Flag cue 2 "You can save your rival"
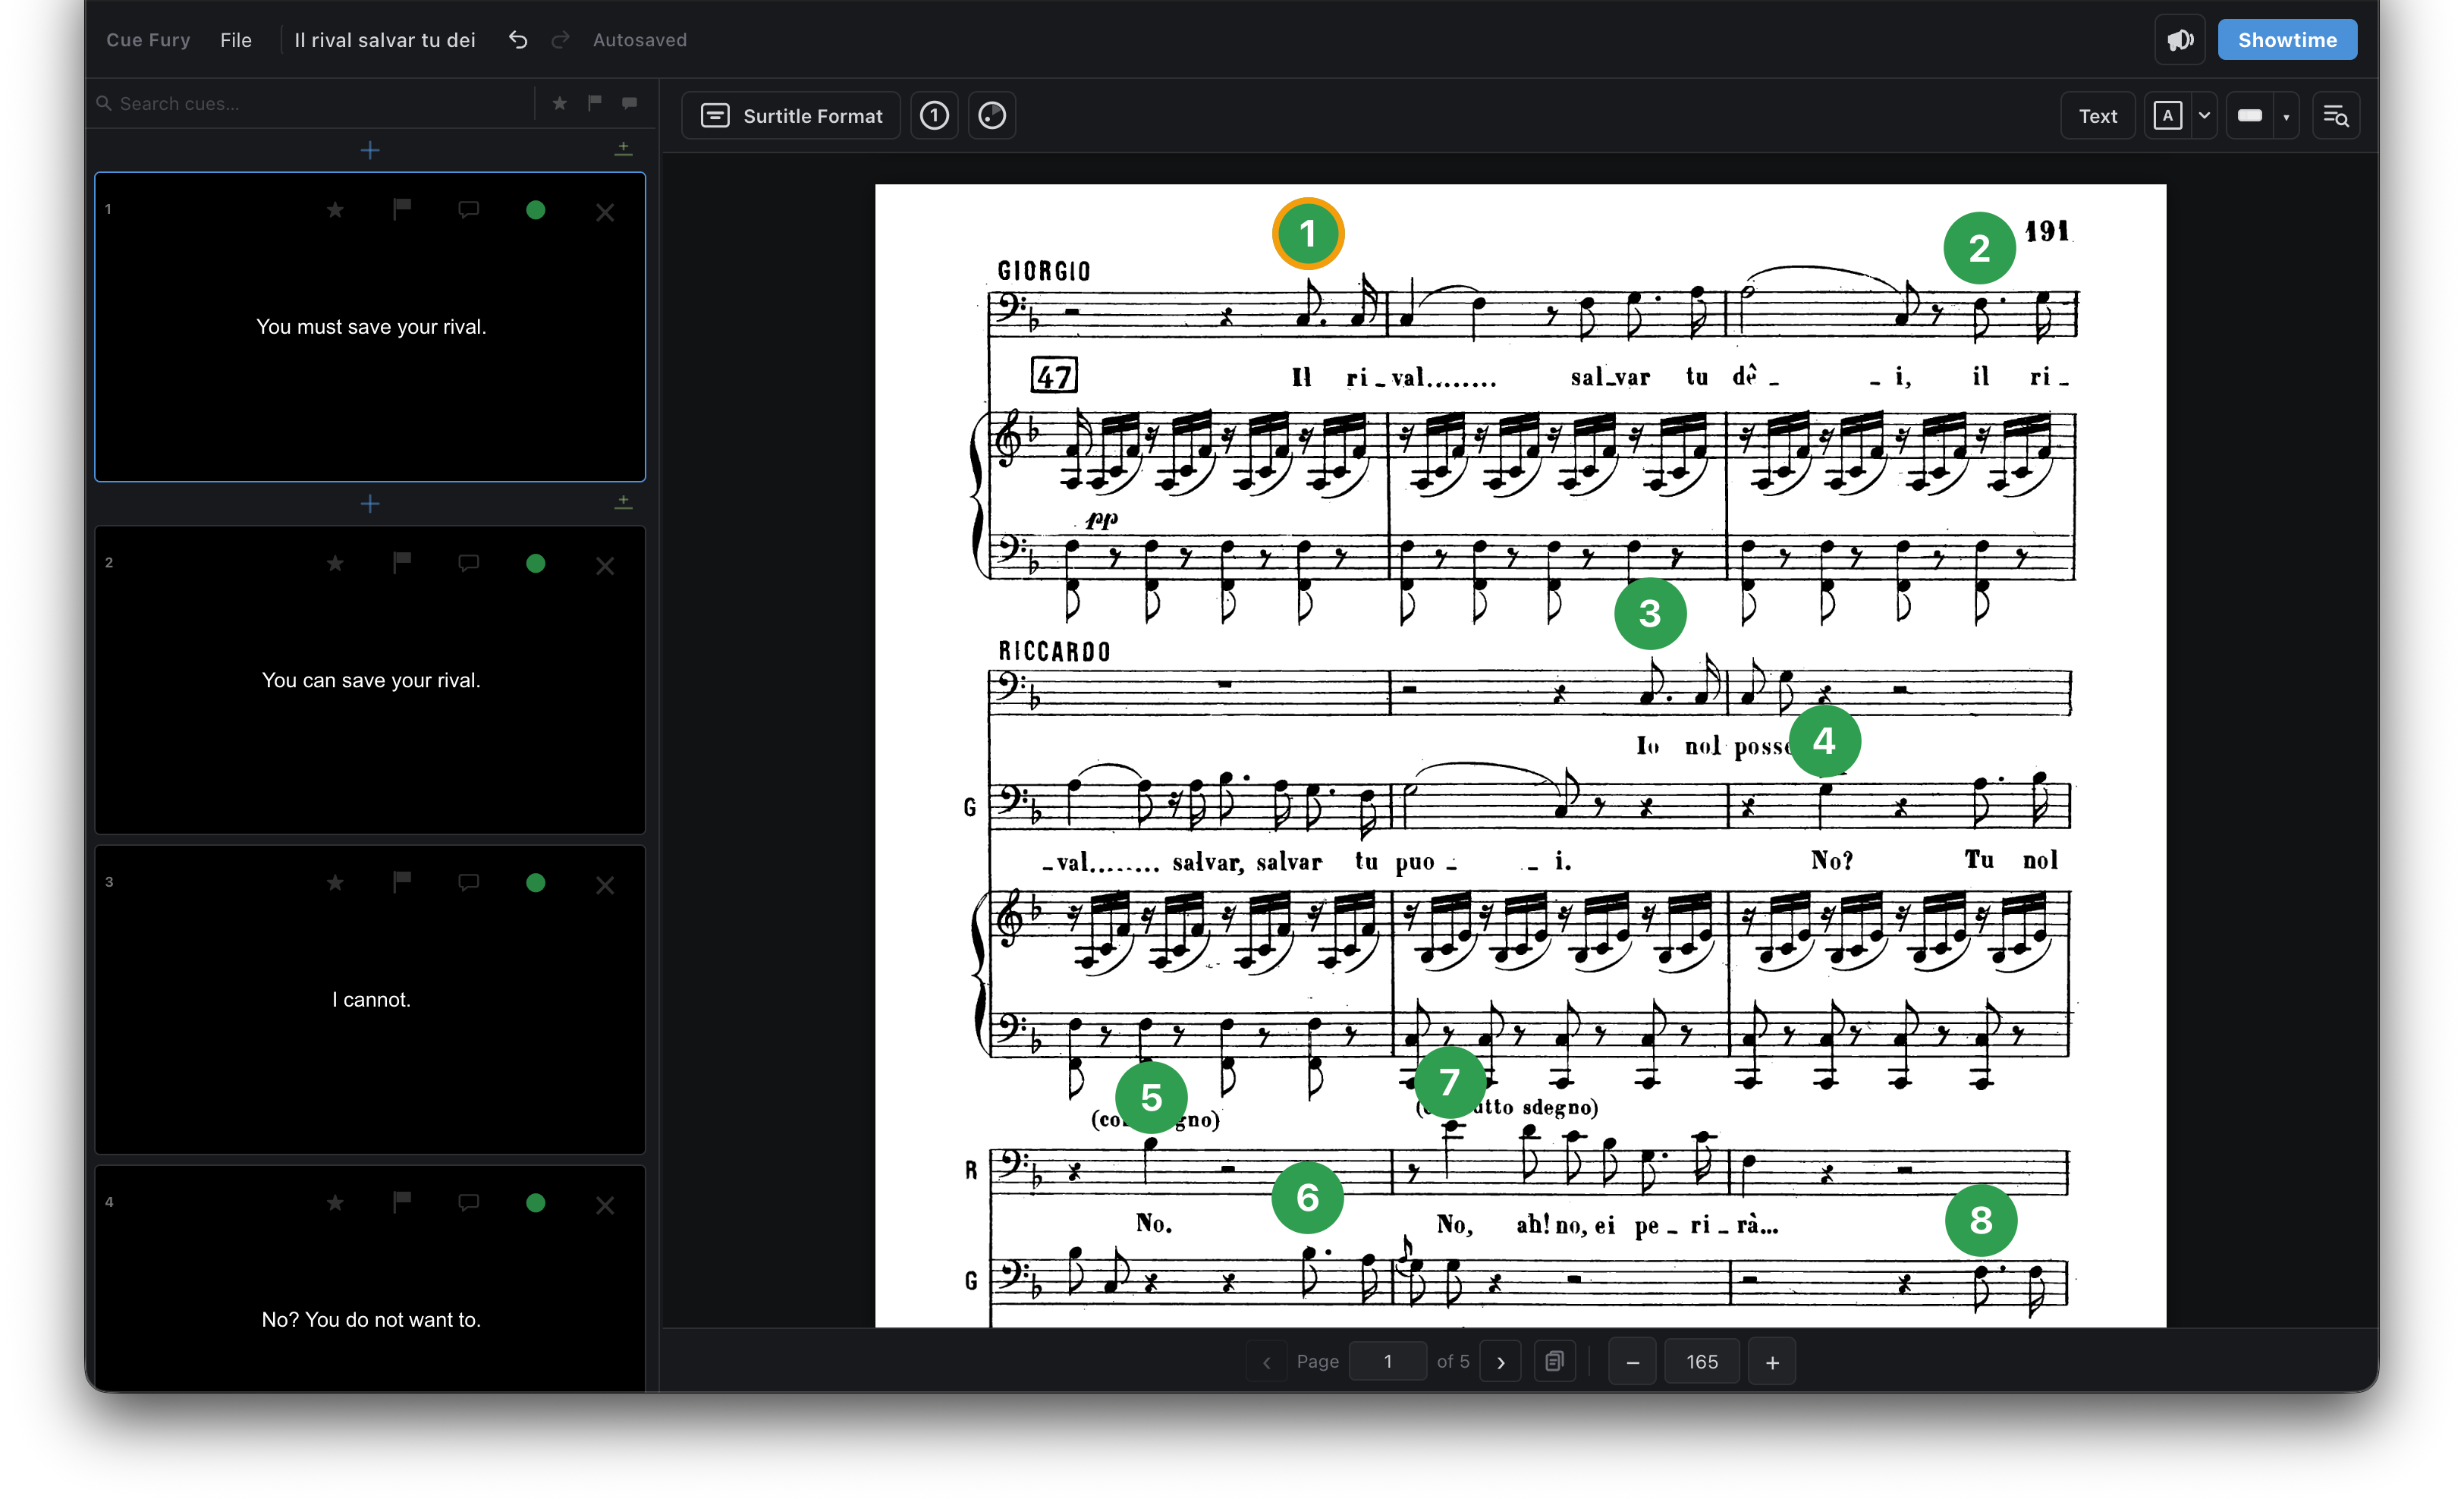2464x1505 pixels. pos(402,563)
